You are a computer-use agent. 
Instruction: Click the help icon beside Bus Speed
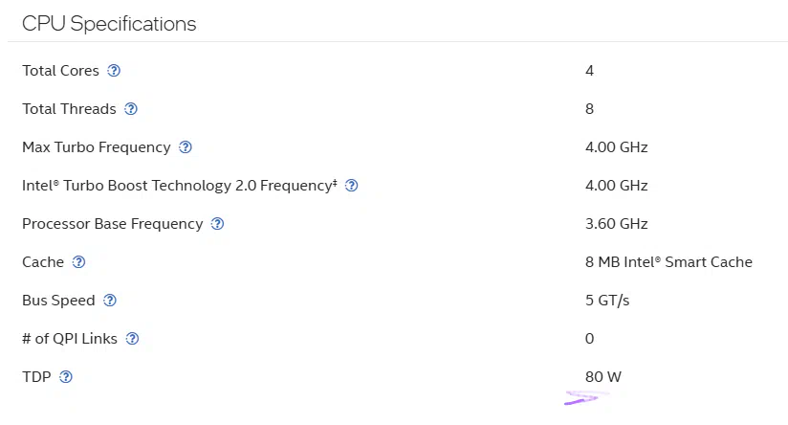(110, 301)
